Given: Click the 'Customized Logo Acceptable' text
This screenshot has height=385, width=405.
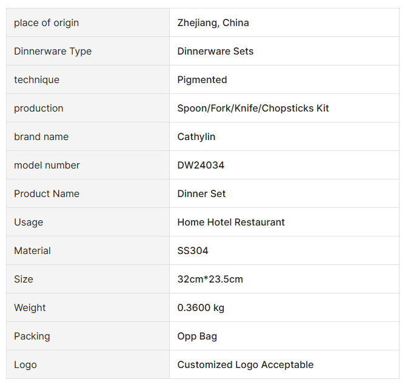Looking at the screenshot, I should tap(246, 365).
